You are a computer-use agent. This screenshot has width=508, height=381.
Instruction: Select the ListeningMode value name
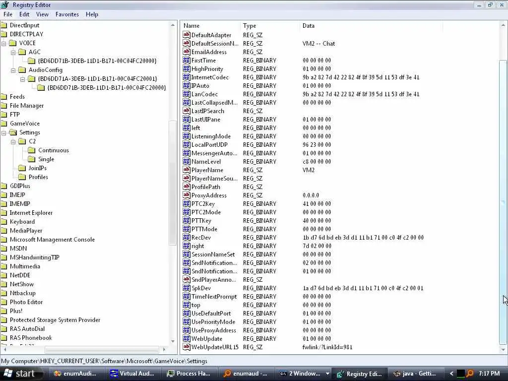coord(211,136)
